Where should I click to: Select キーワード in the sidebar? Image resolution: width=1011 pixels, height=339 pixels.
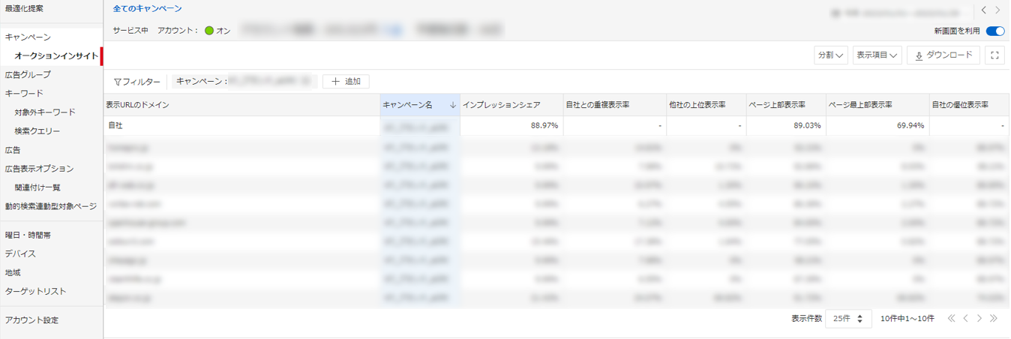tap(24, 94)
